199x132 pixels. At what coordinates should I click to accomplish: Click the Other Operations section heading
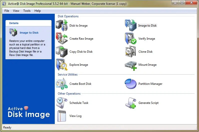point(69,94)
